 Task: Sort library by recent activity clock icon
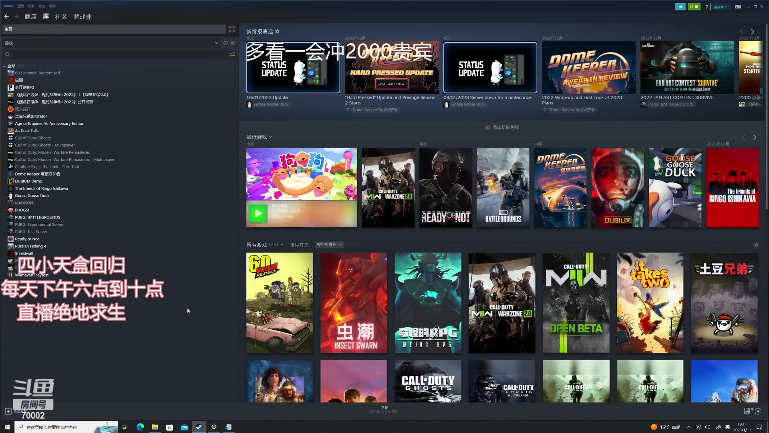click(x=225, y=43)
